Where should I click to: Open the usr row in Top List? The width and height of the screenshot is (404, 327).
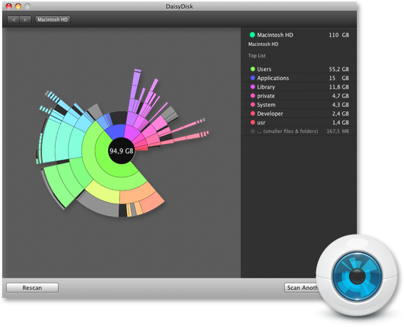tap(299, 122)
